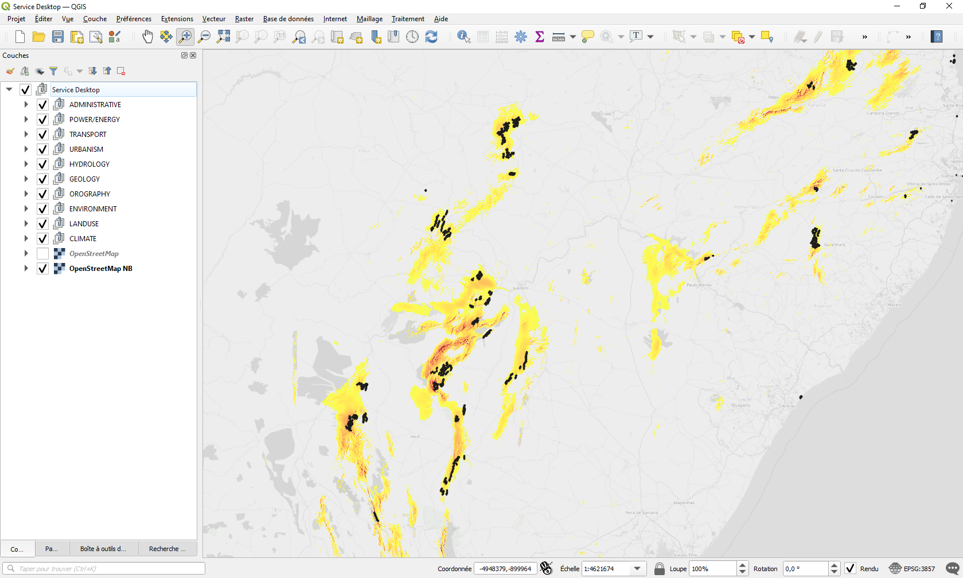This screenshot has height=578, width=963.
Task: Open the New map view icon
Action: click(x=337, y=37)
